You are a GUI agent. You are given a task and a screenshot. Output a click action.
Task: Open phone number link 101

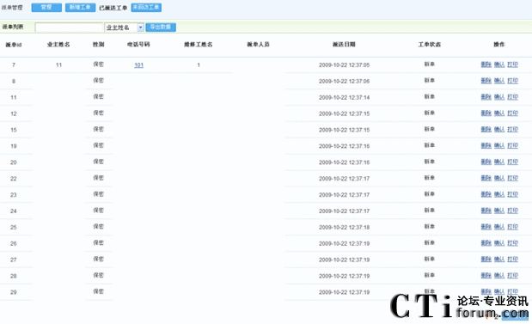[138, 65]
